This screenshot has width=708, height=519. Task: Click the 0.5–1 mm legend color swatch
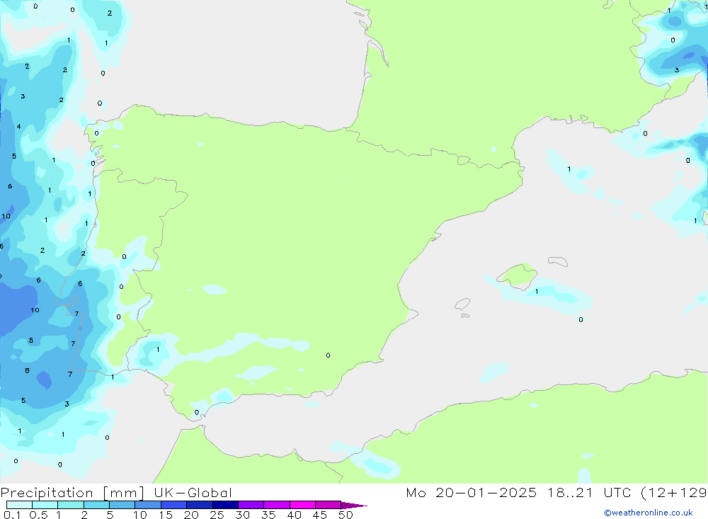coord(45,505)
